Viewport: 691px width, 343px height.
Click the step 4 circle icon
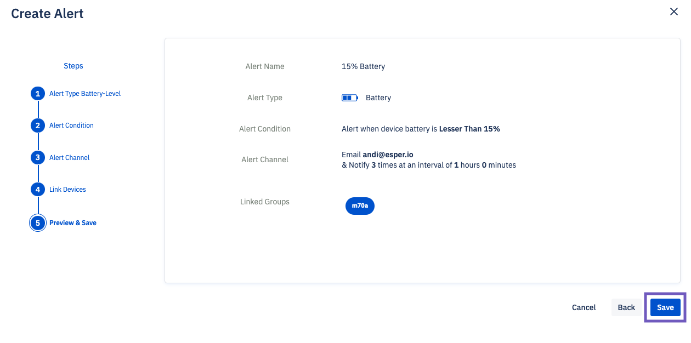[38, 190]
